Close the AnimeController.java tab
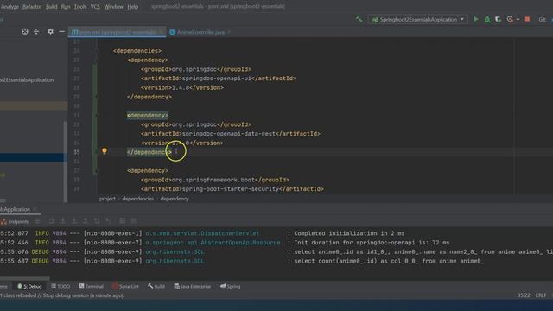The image size is (553, 311). (x=229, y=32)
